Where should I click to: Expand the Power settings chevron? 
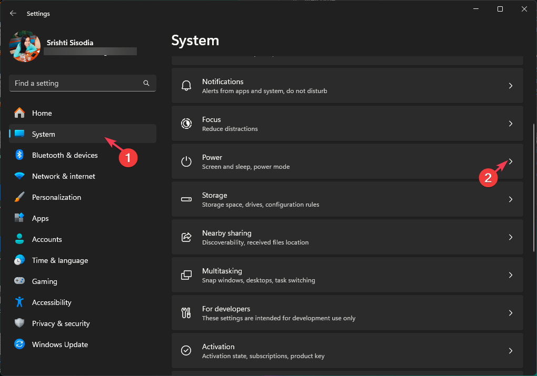coord(510,161)
